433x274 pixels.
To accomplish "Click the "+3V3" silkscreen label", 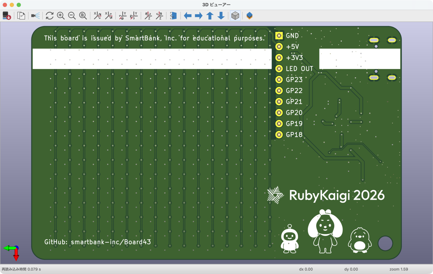I will (294, 58).
